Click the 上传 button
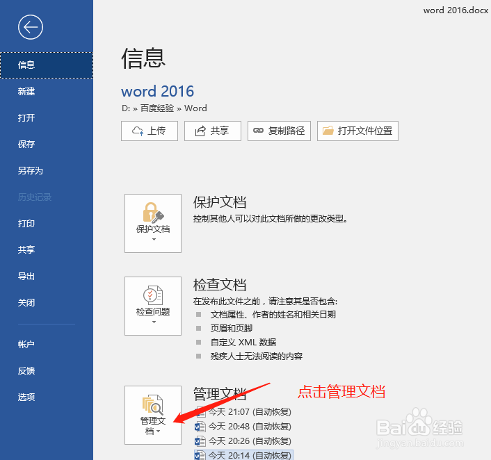The image size is (491, 460). click(150, 131)
